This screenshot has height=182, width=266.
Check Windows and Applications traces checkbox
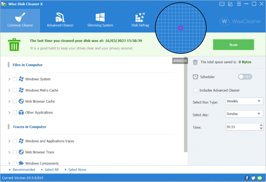pos(15,141)
